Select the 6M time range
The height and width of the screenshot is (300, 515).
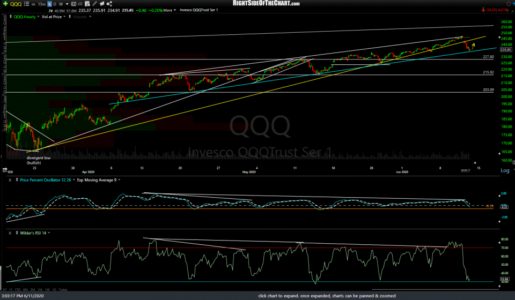tap(25, 289)
